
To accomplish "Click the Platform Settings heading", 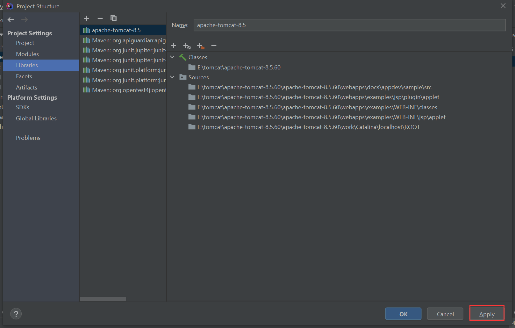I will click(32, 97).
